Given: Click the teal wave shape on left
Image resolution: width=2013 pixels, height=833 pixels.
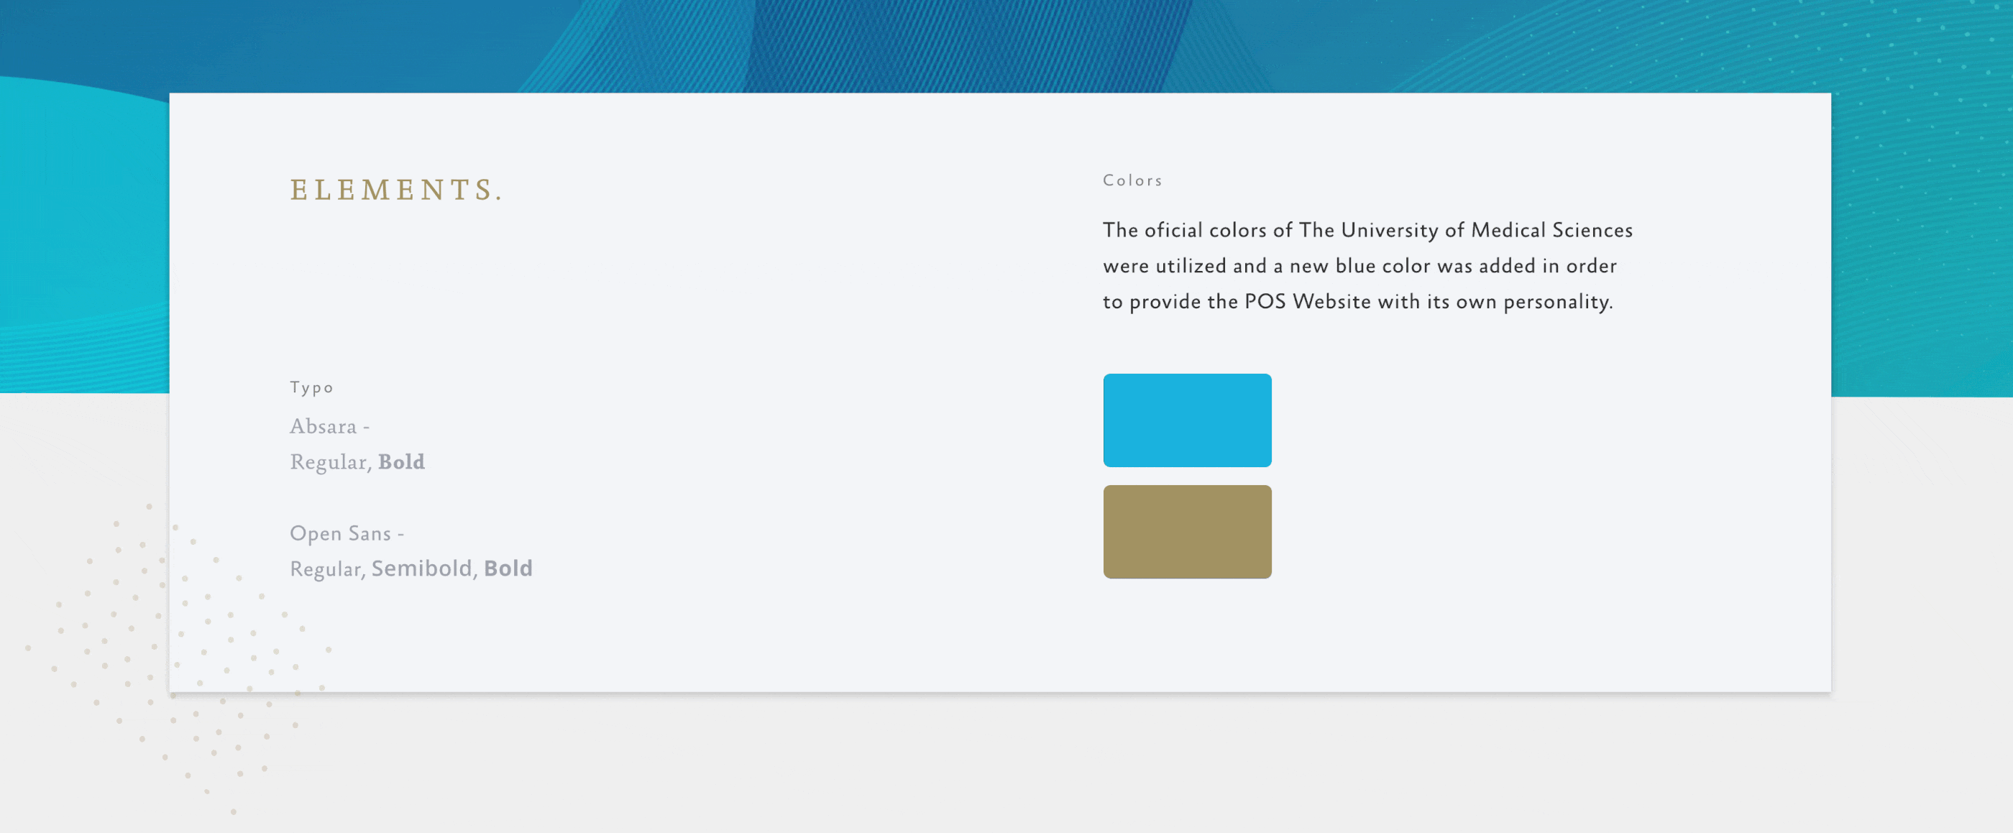Looking at the screenshot, I should tap(78, 234).
